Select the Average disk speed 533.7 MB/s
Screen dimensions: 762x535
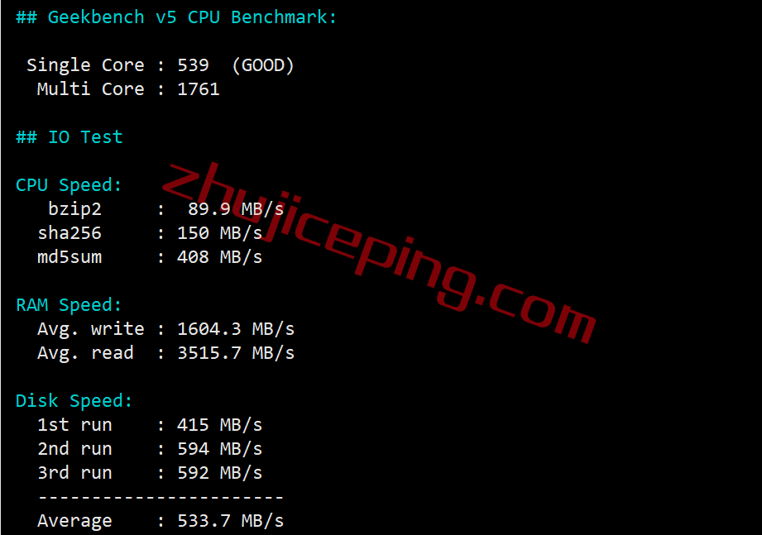point(230,521)
